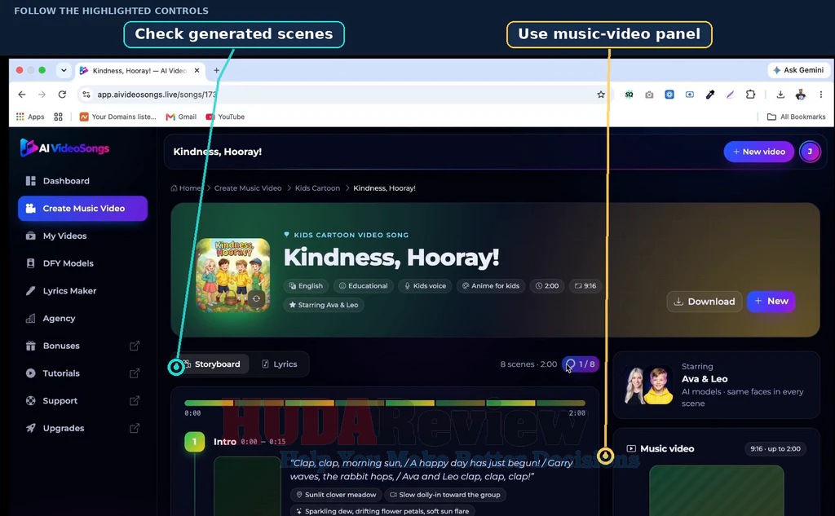Click the Kids voice tag
This screenshot has width=835, height=516.
425,286
